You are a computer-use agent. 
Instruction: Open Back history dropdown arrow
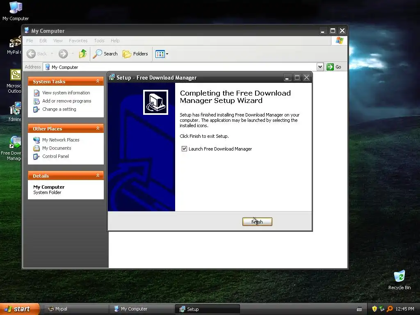(x=52, y=54)
